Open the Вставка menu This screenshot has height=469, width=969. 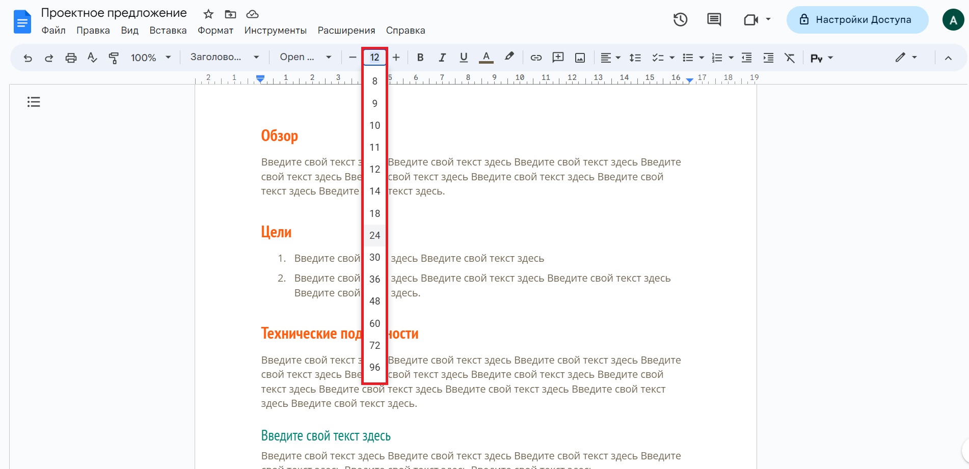click(x=168, y=31)
